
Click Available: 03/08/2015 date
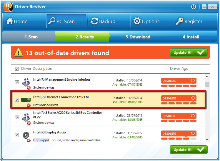tap(127, 137)
